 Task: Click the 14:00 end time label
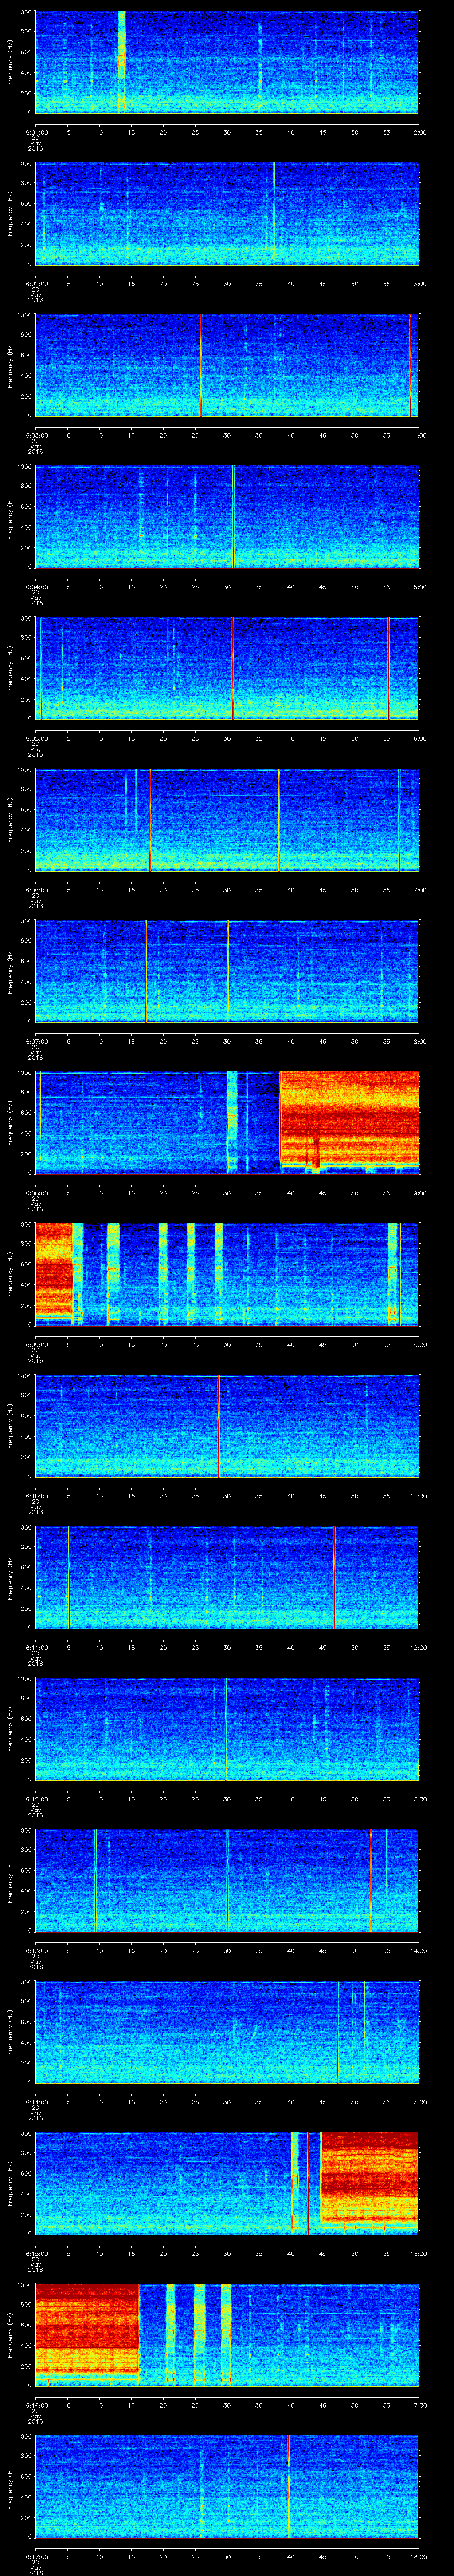(x=419, y=1951)
